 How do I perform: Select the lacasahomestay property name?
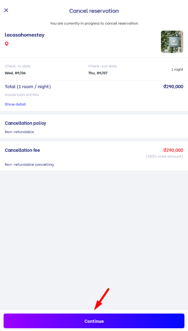(x=25, y=35)
